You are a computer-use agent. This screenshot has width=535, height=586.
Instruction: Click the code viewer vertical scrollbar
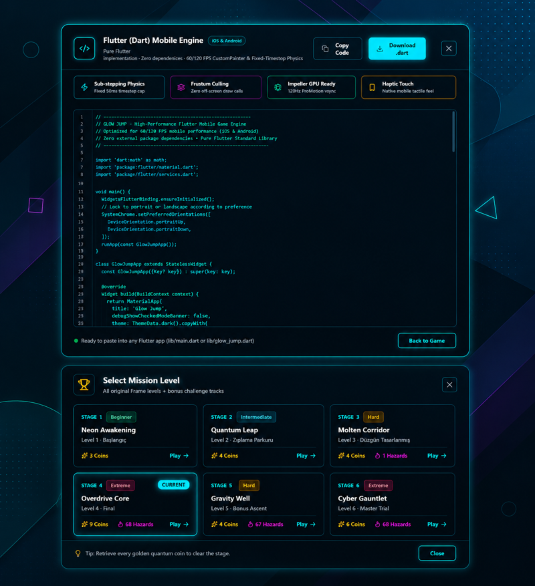[453, 132]
